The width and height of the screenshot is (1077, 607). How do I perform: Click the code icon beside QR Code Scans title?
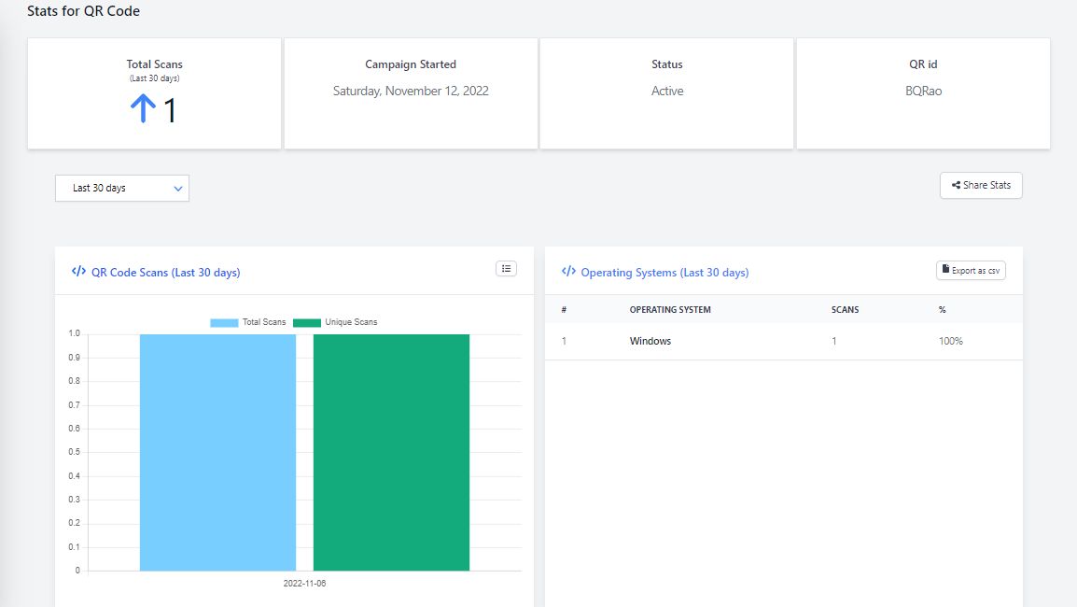(78, 272)
